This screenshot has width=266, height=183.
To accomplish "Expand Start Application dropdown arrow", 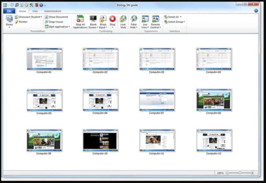I will [69, 27].
